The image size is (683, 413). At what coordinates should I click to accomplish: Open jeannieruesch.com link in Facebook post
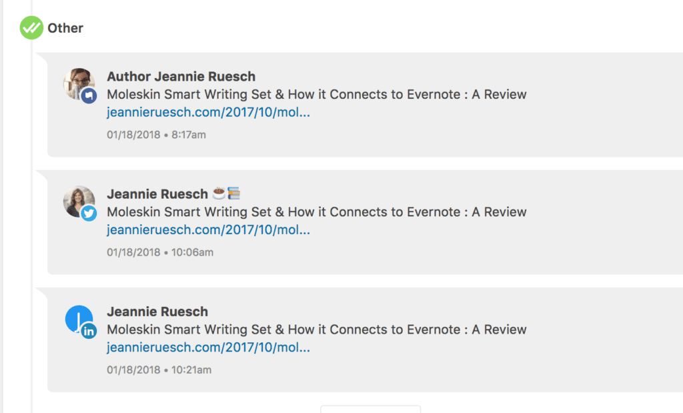tap(208, 112)
